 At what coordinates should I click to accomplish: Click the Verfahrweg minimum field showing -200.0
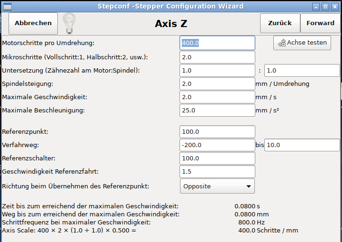click(x=217, y=145)
